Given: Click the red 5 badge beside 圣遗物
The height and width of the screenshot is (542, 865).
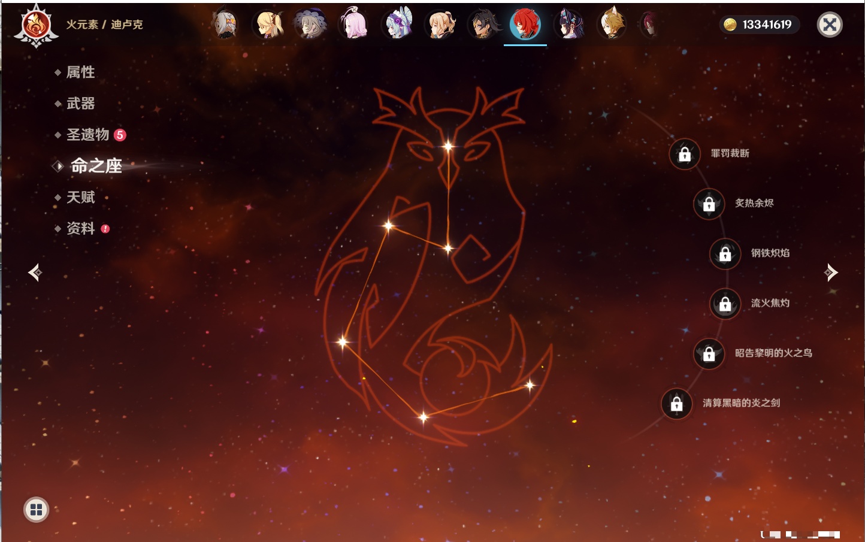Looking at the screenshot, I should (x=120, y=135).
